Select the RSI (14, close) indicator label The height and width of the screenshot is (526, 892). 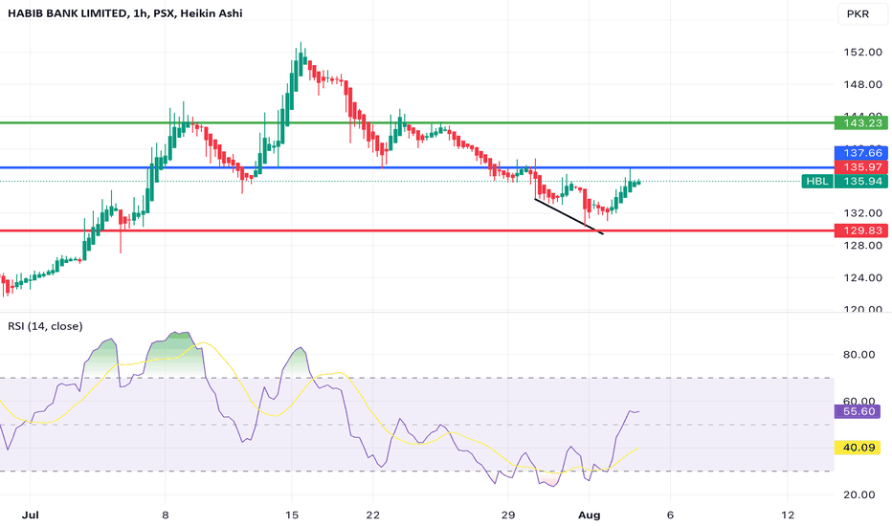45,326
